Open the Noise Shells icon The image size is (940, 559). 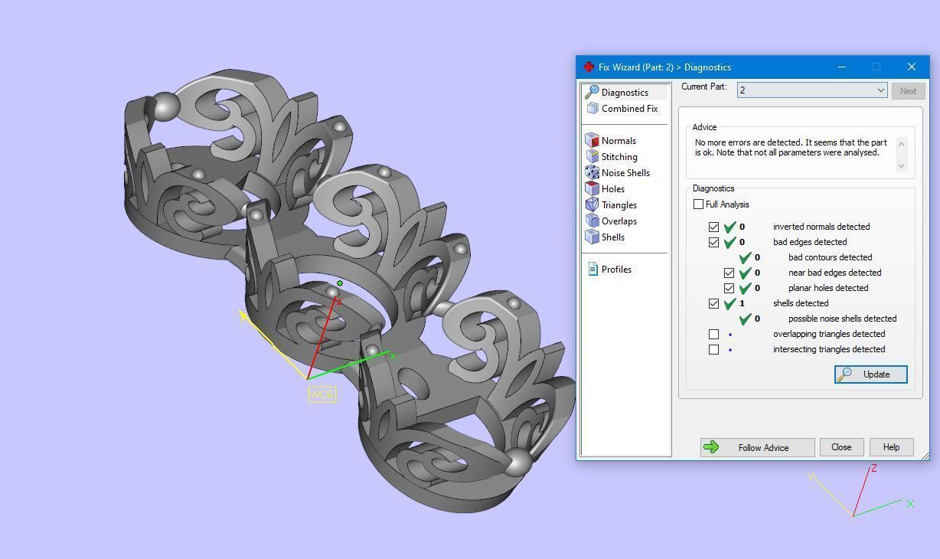tap(592, 173)
